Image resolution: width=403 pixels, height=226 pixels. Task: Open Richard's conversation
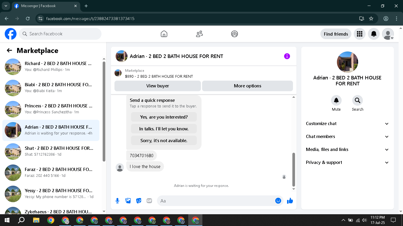51,67
